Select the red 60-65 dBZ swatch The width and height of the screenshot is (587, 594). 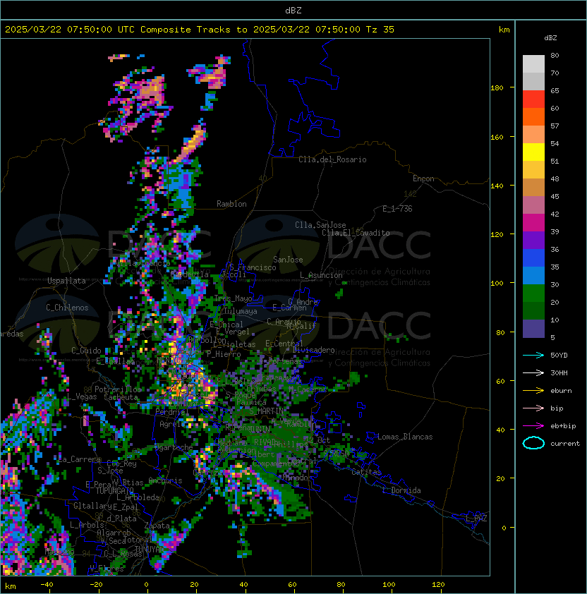[x=533, y=99]
